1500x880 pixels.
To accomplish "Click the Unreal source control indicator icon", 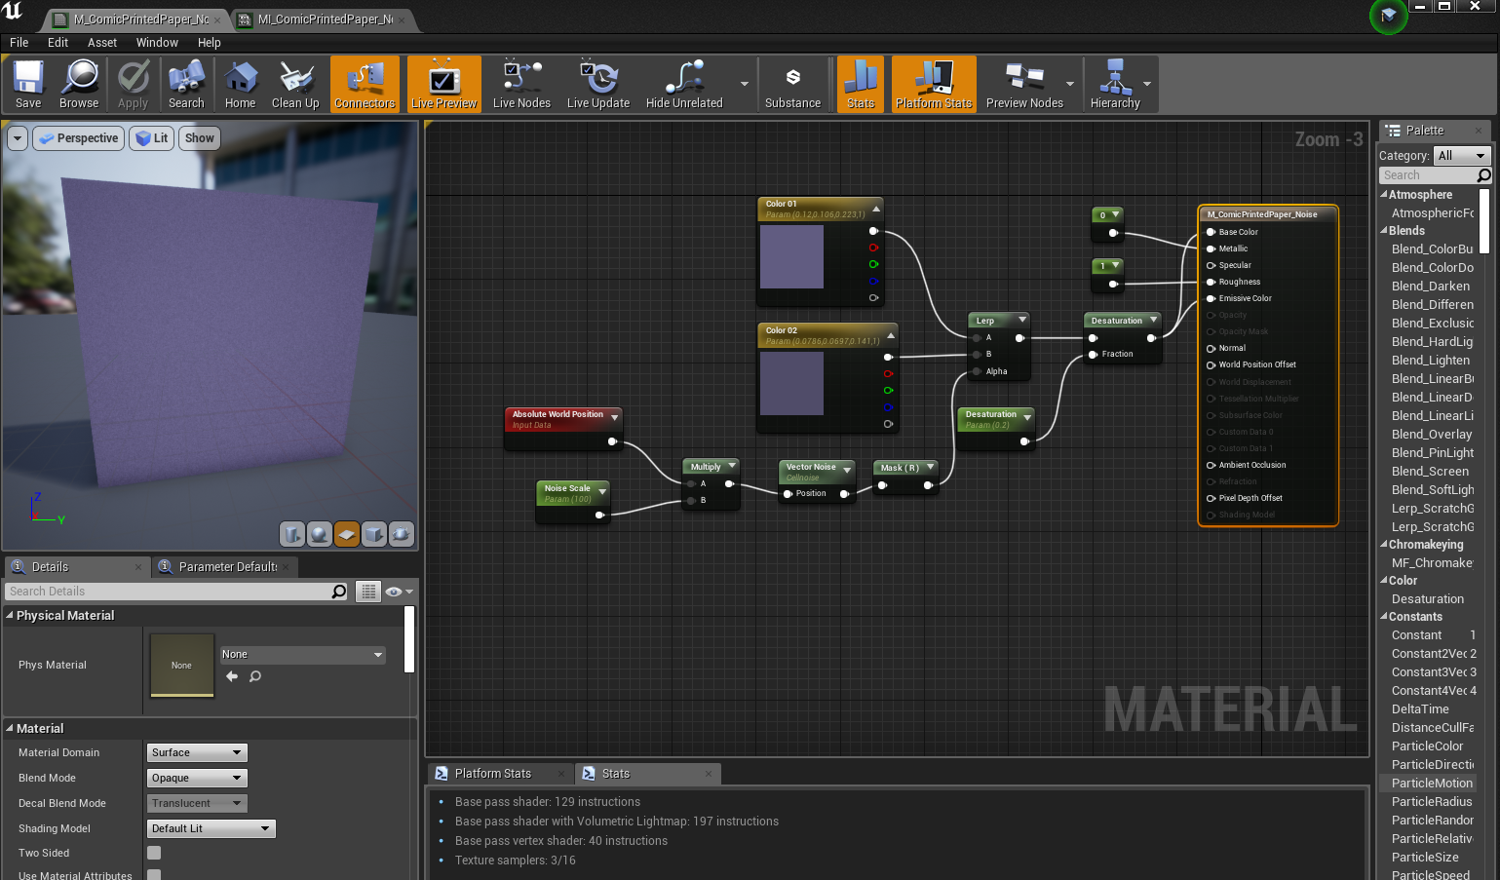I will pyautogui.click(x=1388, y=16).
